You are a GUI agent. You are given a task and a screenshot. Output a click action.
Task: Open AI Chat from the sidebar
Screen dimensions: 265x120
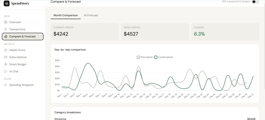pyautogui.click(x=23, y=71)
